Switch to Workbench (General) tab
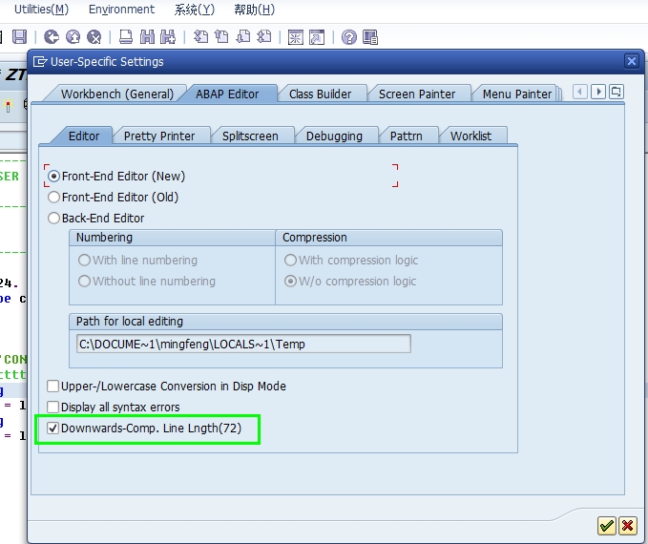The image size is (648, 544). pos(117,94)
